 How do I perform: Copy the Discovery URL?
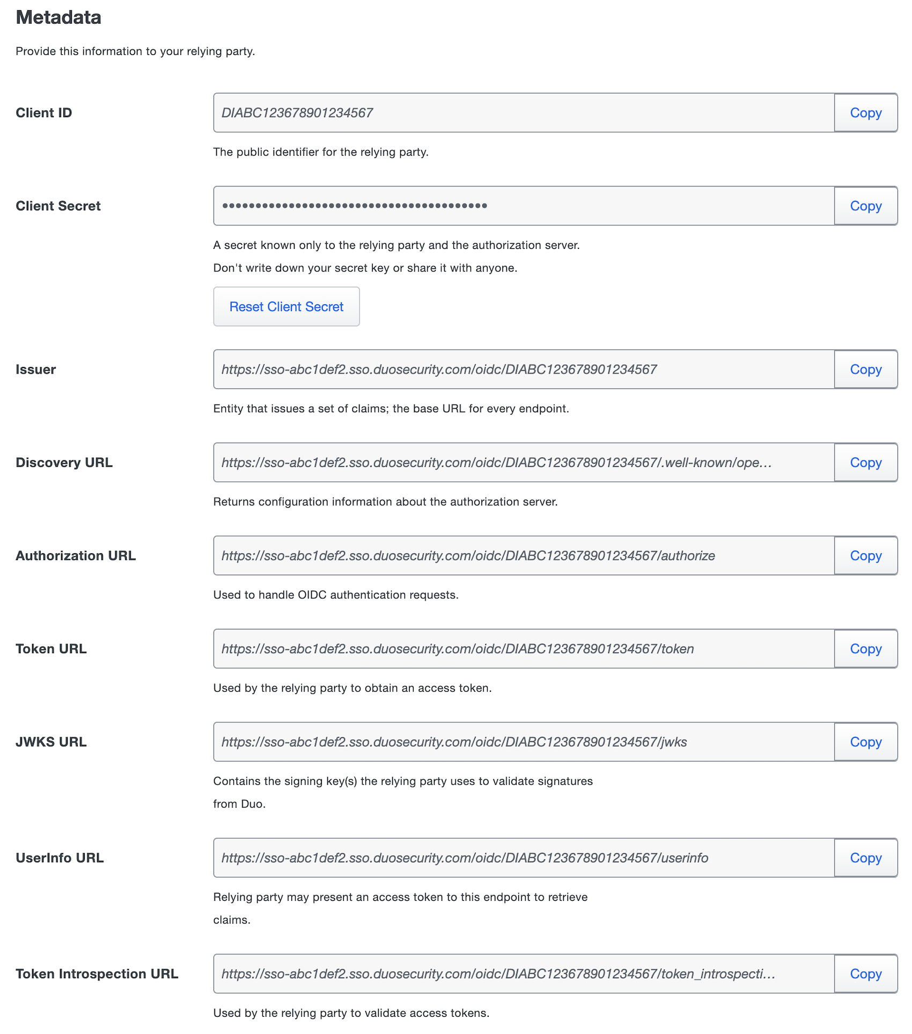pos(865,462)
